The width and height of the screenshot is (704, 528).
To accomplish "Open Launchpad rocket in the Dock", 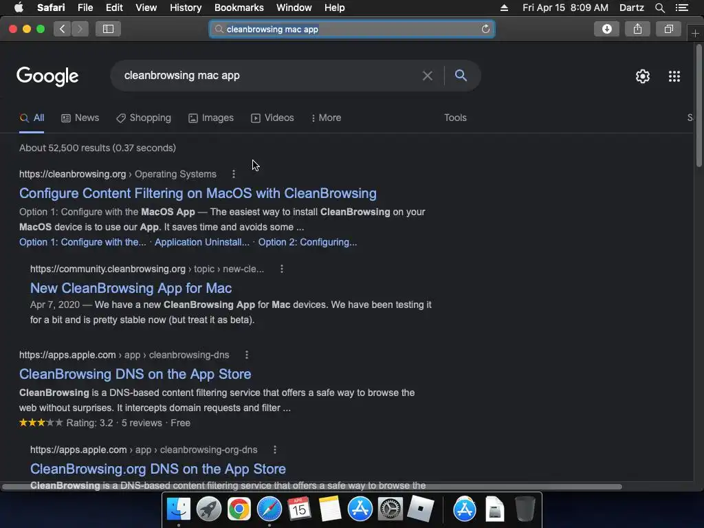I will click(x=209, y=509).
